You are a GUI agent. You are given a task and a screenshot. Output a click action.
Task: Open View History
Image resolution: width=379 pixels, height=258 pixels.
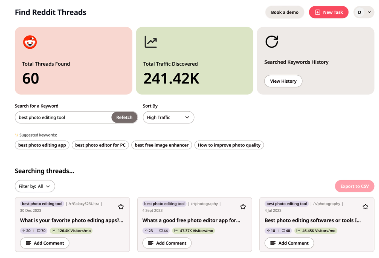coord(283,81)
